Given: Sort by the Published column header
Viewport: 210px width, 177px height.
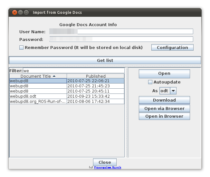Looking at the screenshot, I should pos(96,76).
